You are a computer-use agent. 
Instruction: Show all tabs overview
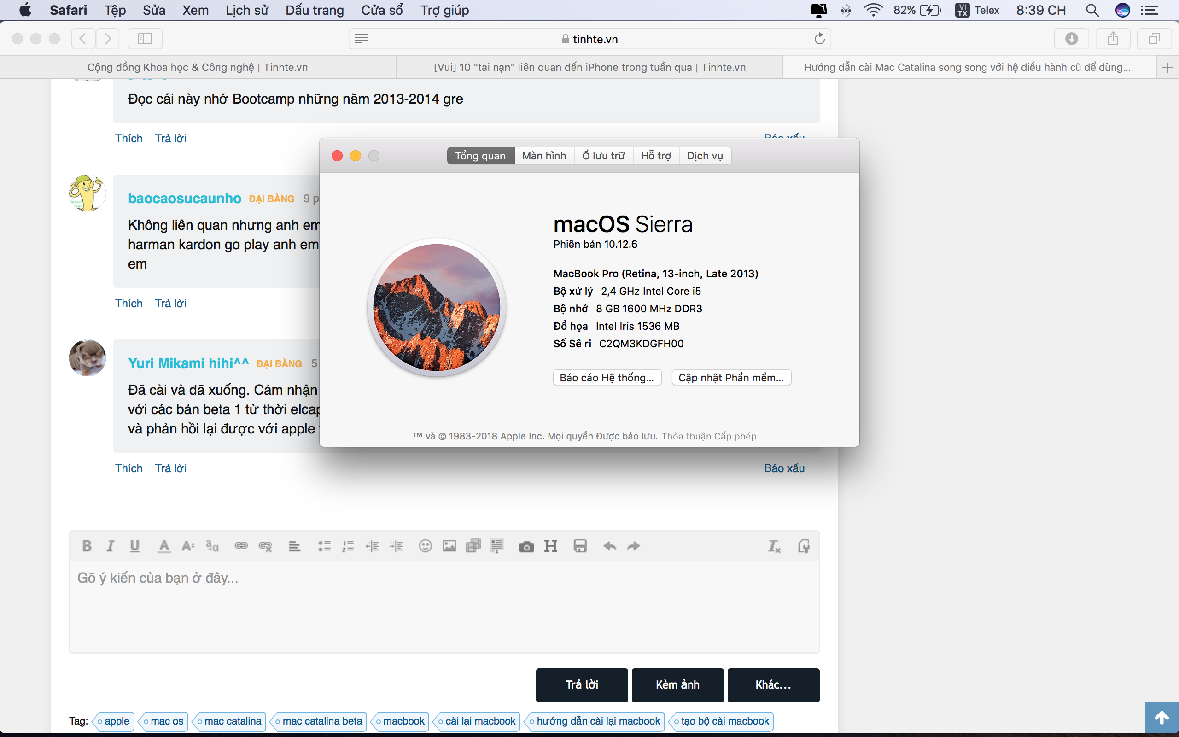[x=1154, y=39]
